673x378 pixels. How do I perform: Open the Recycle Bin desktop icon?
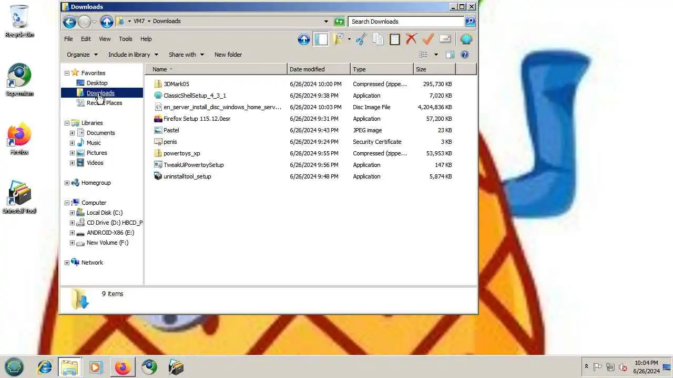[19, 21]
